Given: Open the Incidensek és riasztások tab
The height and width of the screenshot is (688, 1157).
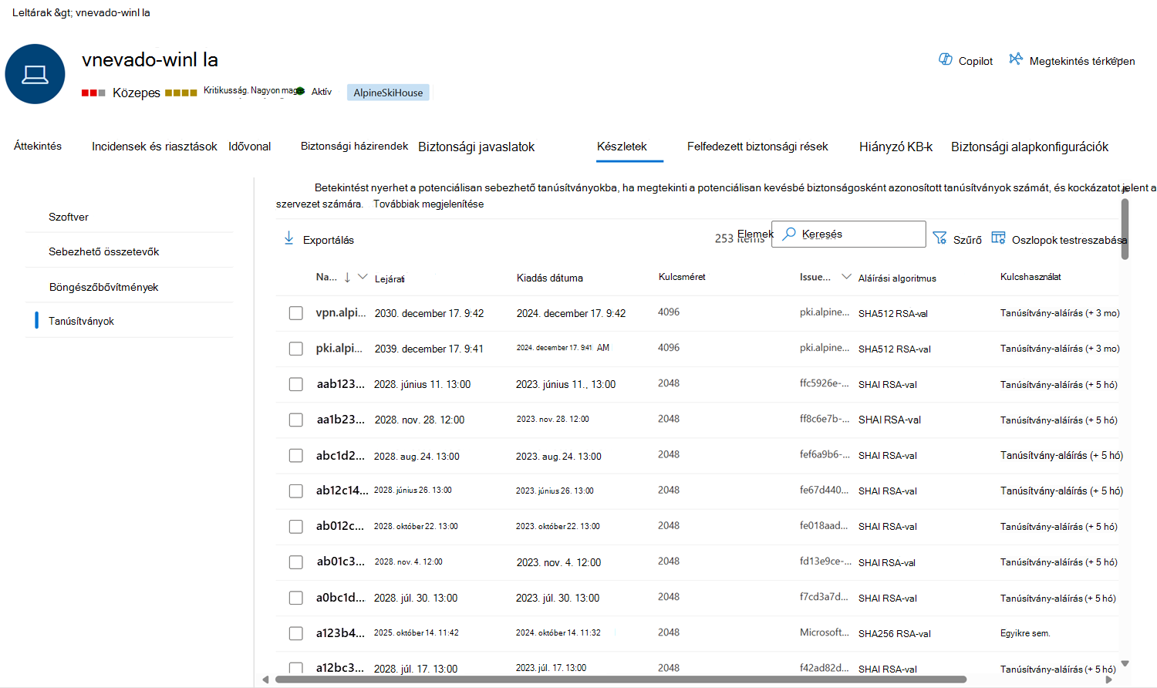Looking at the screenshot, I should pyautogui.click(x=154, y=147).
